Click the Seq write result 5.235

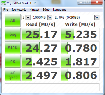(x=80, y=34)
